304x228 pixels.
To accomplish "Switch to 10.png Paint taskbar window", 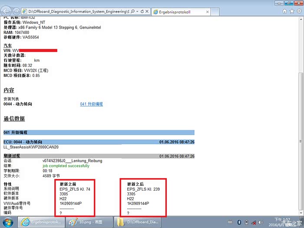I will [88, 222].
